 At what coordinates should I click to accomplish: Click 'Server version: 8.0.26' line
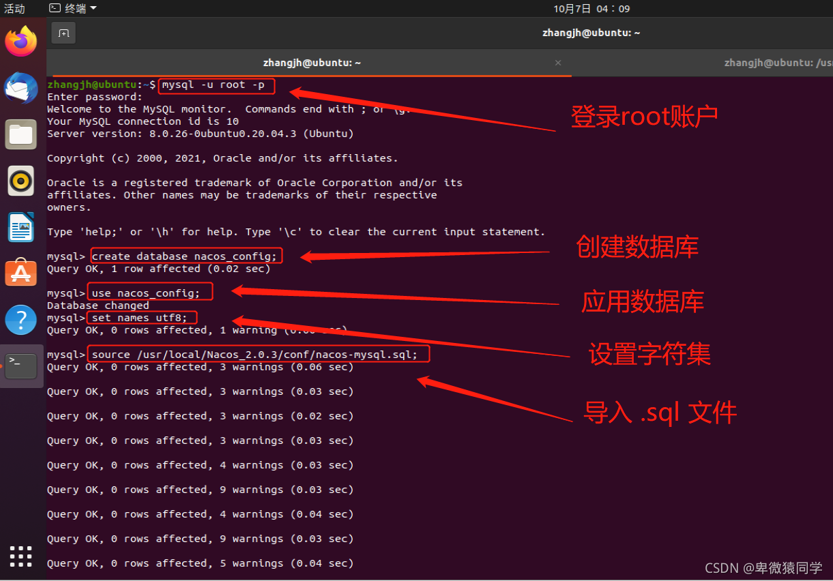pos(201,134)
